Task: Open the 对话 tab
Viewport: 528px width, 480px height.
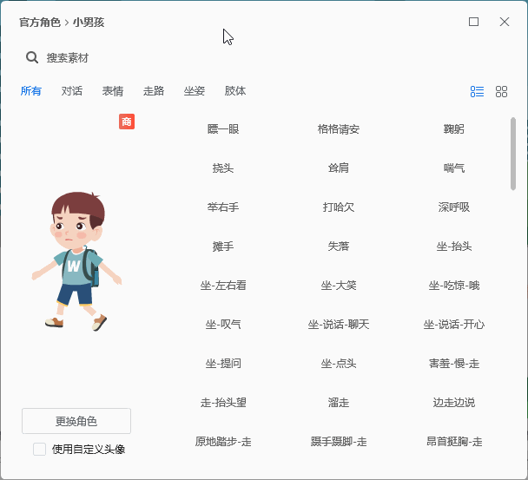Action: click(72, 91)
